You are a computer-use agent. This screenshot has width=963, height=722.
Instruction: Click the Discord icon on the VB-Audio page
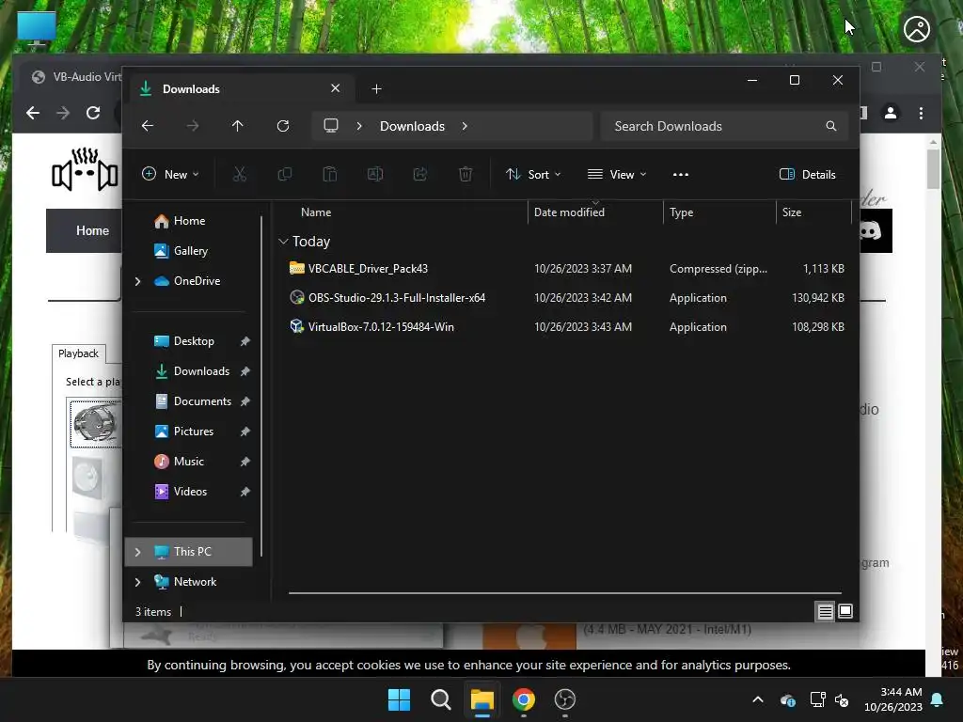[x=872, y=231]
